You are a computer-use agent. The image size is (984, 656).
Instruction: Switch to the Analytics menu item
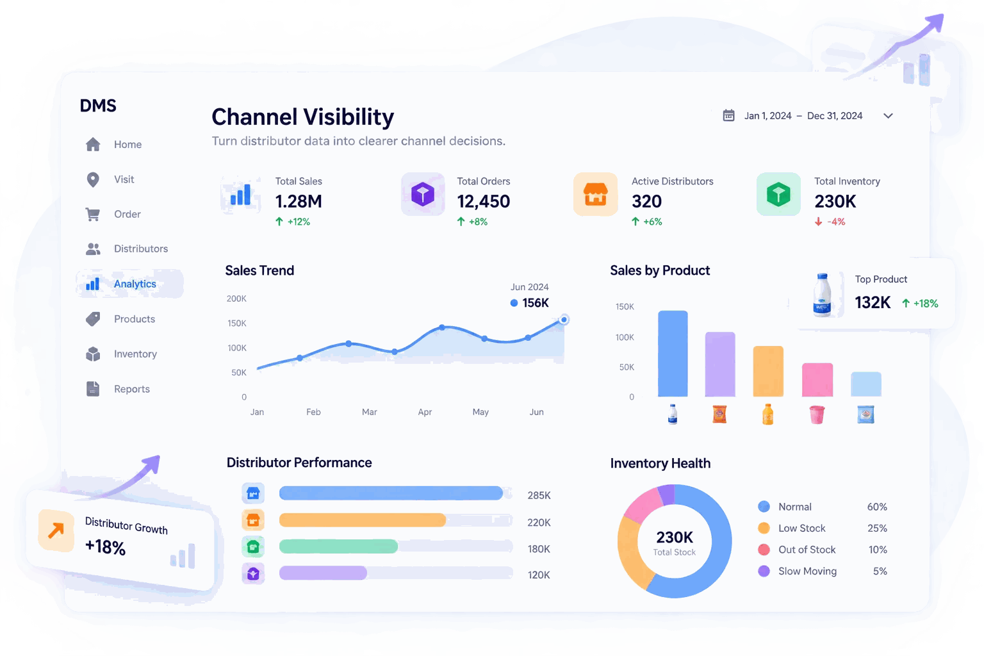click(x=130, y=284)
